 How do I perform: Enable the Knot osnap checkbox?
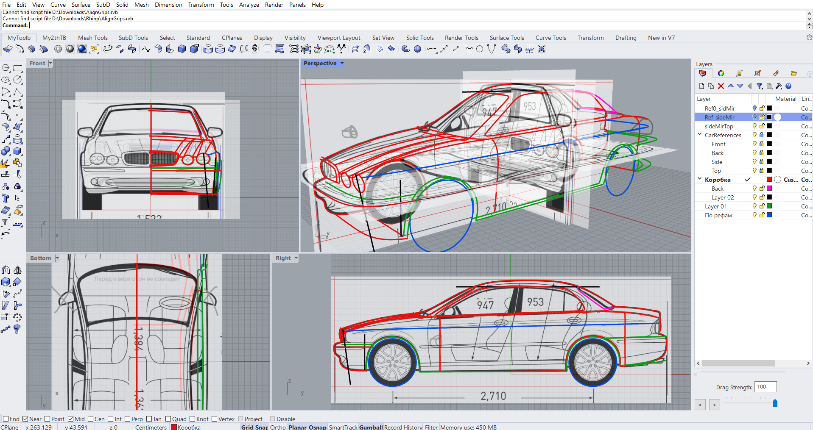pos(192,419)
